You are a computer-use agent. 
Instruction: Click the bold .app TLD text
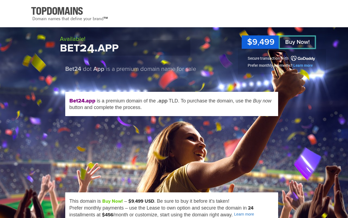click(162, 101)
